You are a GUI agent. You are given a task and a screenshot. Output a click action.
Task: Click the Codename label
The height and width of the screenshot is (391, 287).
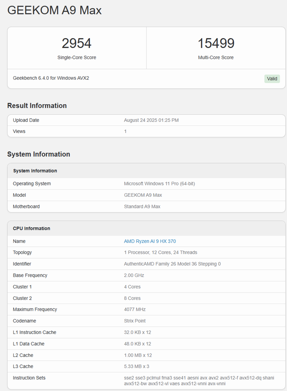[24, 321]
